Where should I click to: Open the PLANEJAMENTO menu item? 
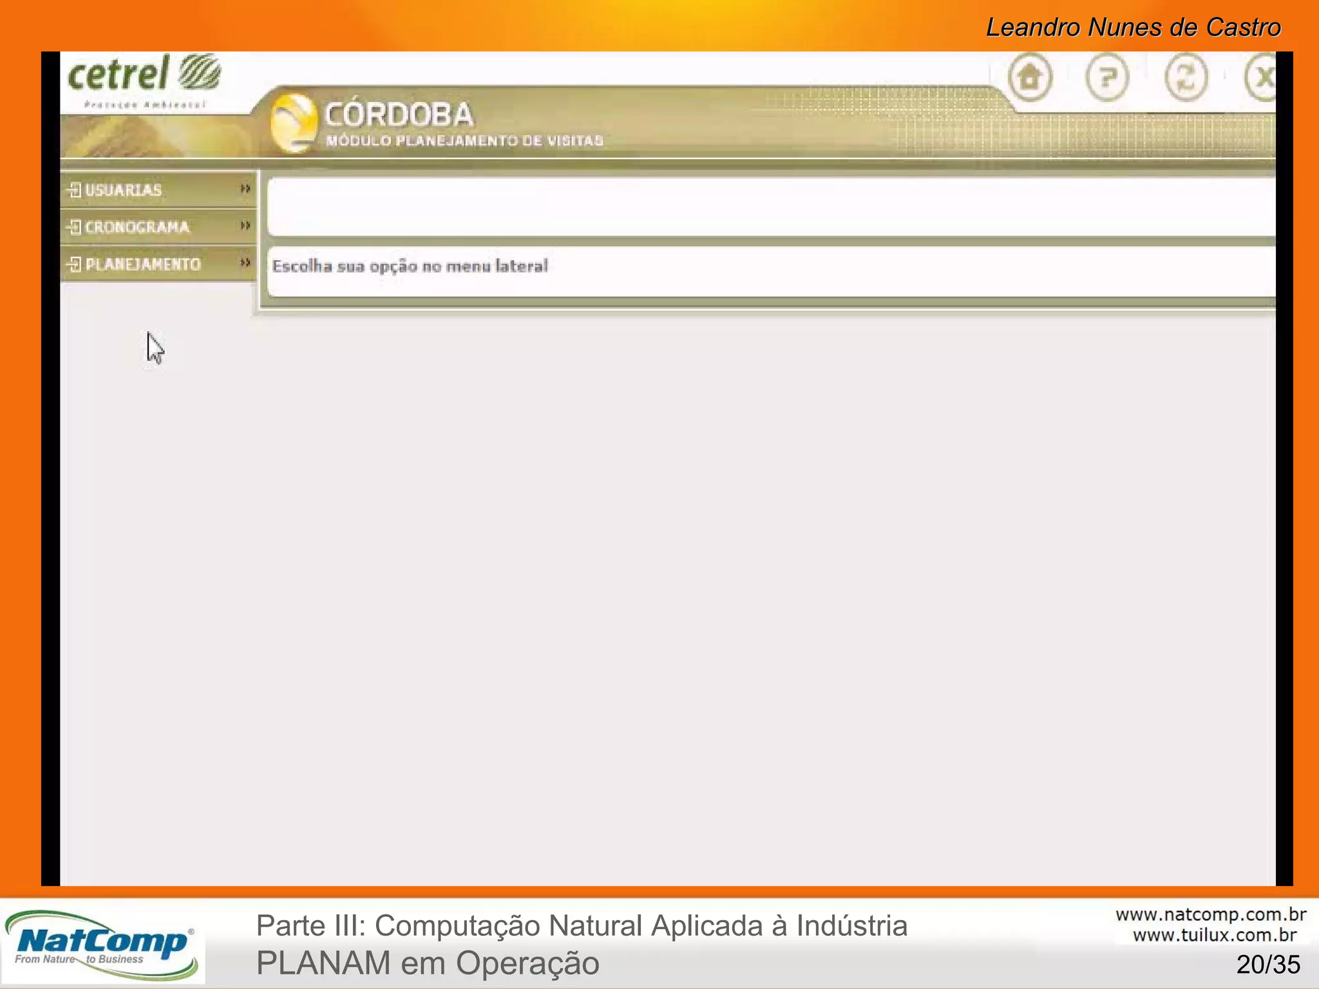click(158, 264)
